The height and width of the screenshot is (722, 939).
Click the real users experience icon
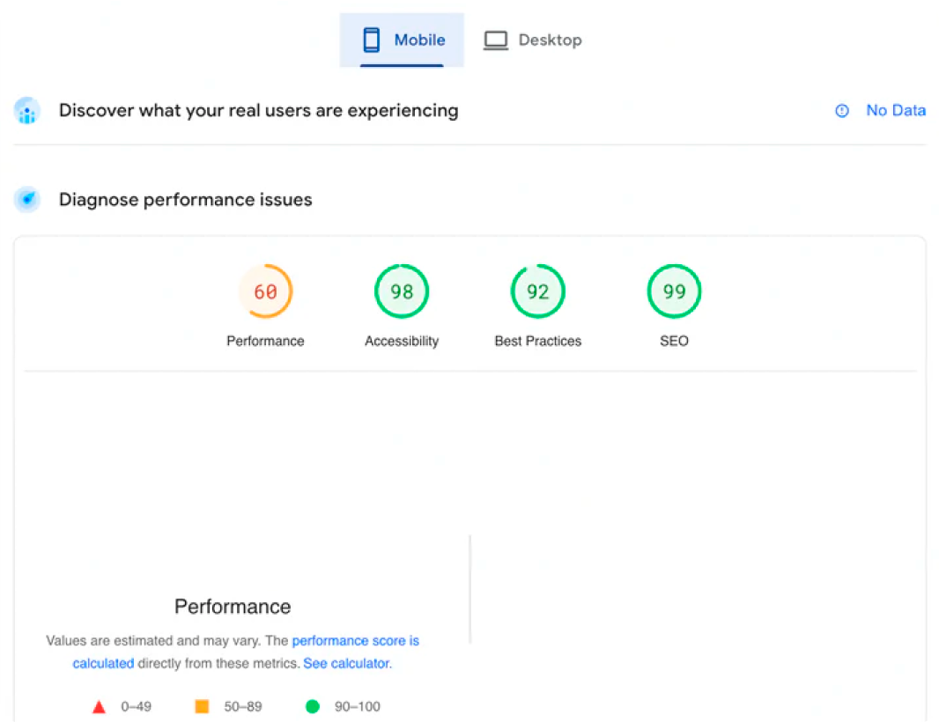coord(27,111)
